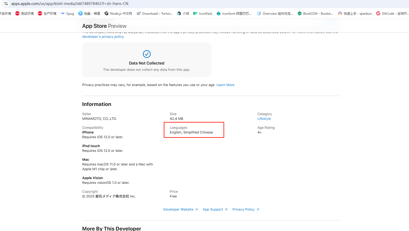Click the Data Not Collected checkmark icon
409x231 pixels.
[147, 54]
